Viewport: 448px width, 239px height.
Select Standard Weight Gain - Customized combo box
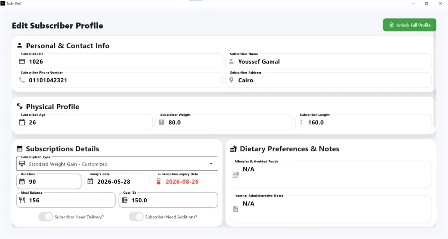(117, 164)
